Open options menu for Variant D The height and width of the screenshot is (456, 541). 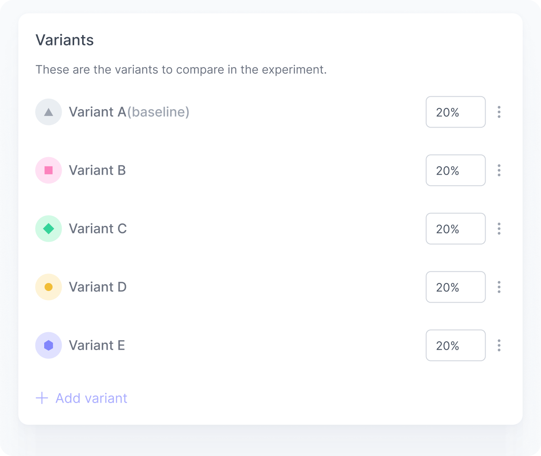pyautogui.click(x=498, y=287)
